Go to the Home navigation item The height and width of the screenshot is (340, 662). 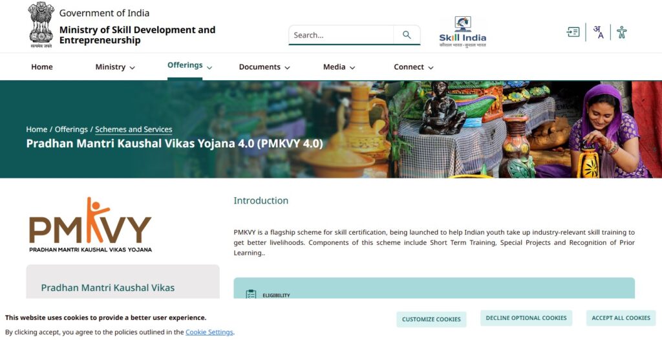[42, 67]
